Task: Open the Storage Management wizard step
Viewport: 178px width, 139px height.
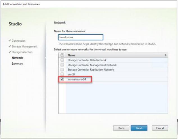Action: [x=24, y=46]
